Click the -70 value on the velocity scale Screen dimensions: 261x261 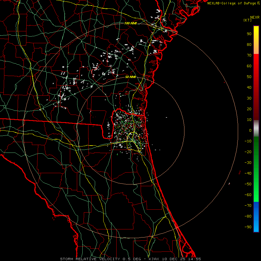[x=248, y=206]
